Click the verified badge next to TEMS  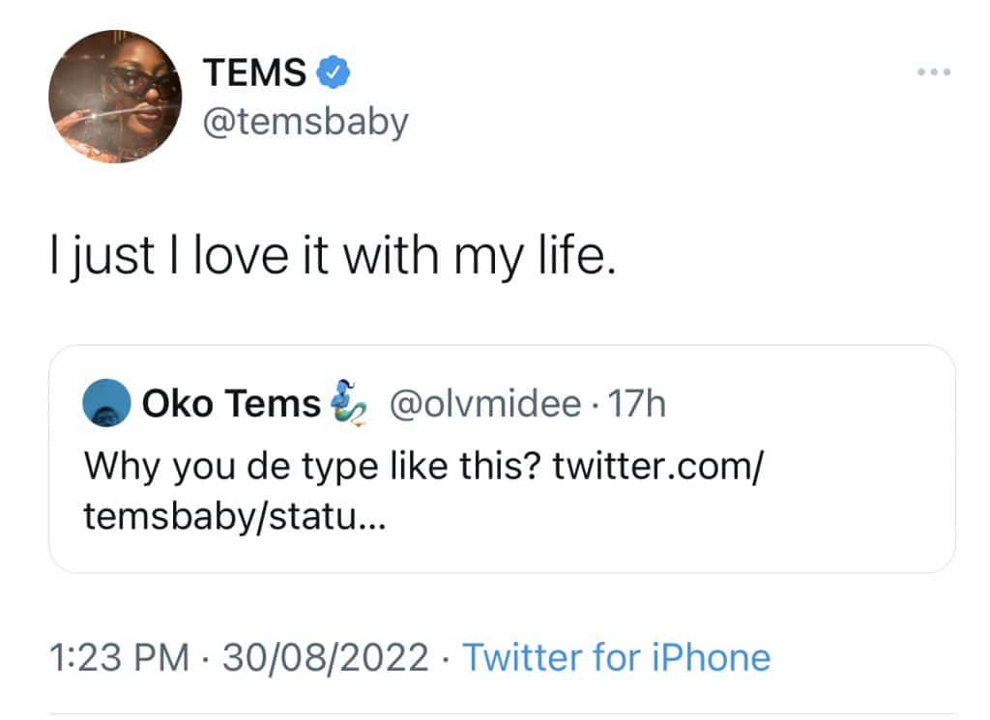pyautogui.click(x=333, y=72)
